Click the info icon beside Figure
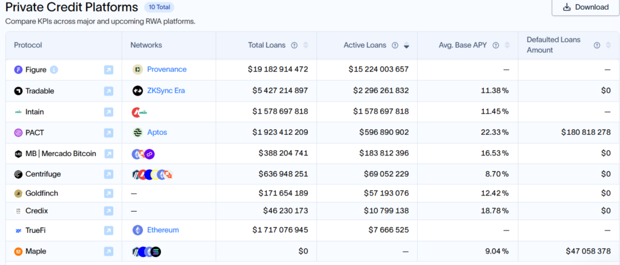 click(x=54, y=70)
